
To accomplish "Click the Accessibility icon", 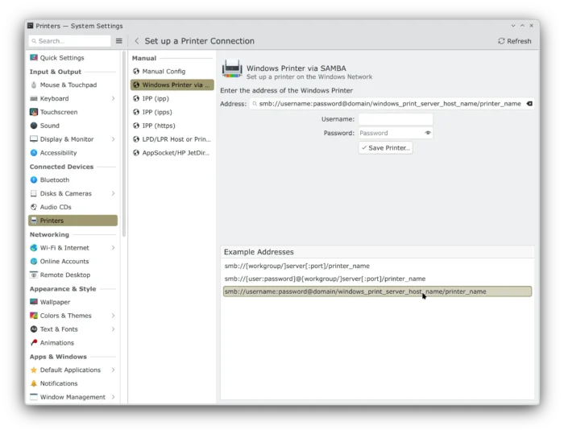I will tap(34, 153).
